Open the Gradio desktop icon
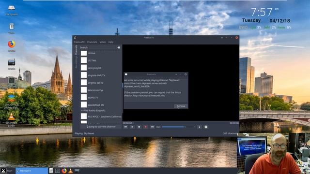The image size is (310, 174). (x=12, y=64)
